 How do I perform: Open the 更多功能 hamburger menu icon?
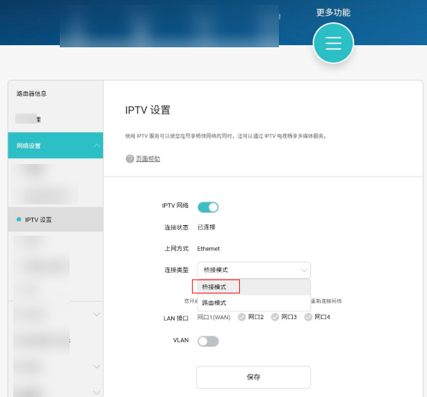tap(333, 43)
